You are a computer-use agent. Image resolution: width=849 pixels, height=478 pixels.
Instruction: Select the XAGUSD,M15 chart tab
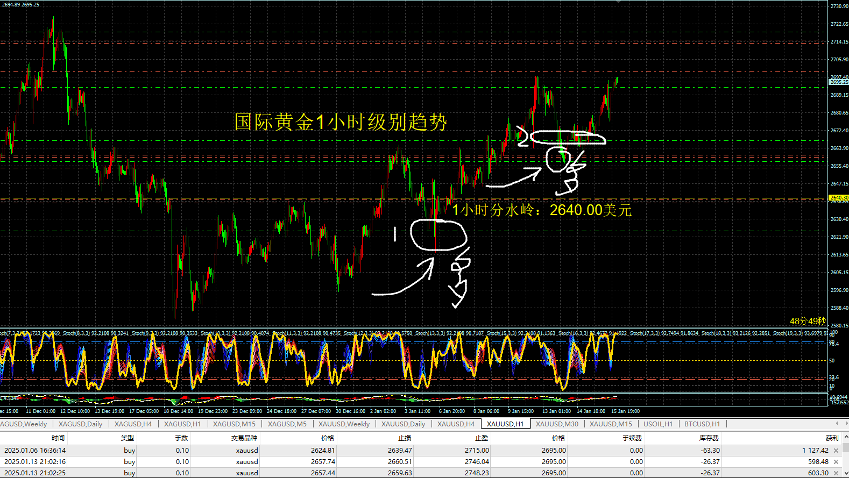(x=234, y=424)
